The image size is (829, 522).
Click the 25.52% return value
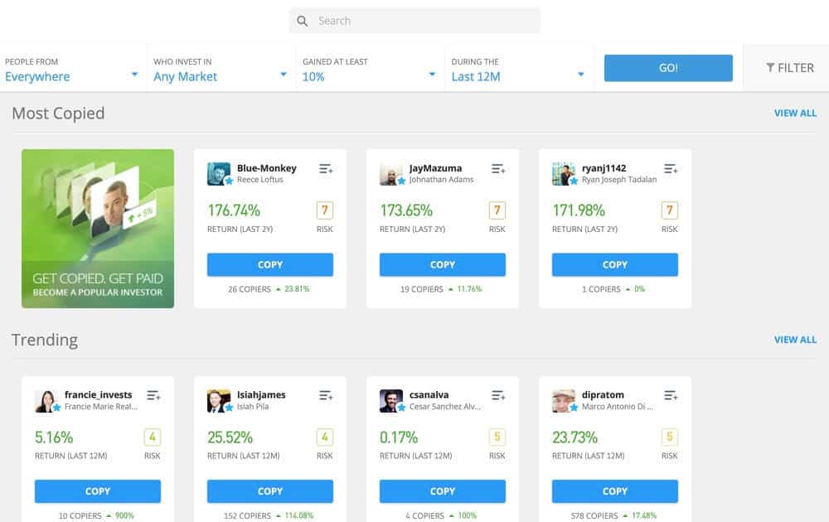[230, 437]
